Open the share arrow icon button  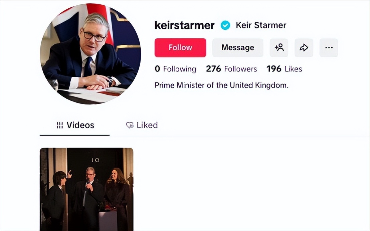[304, 48]
